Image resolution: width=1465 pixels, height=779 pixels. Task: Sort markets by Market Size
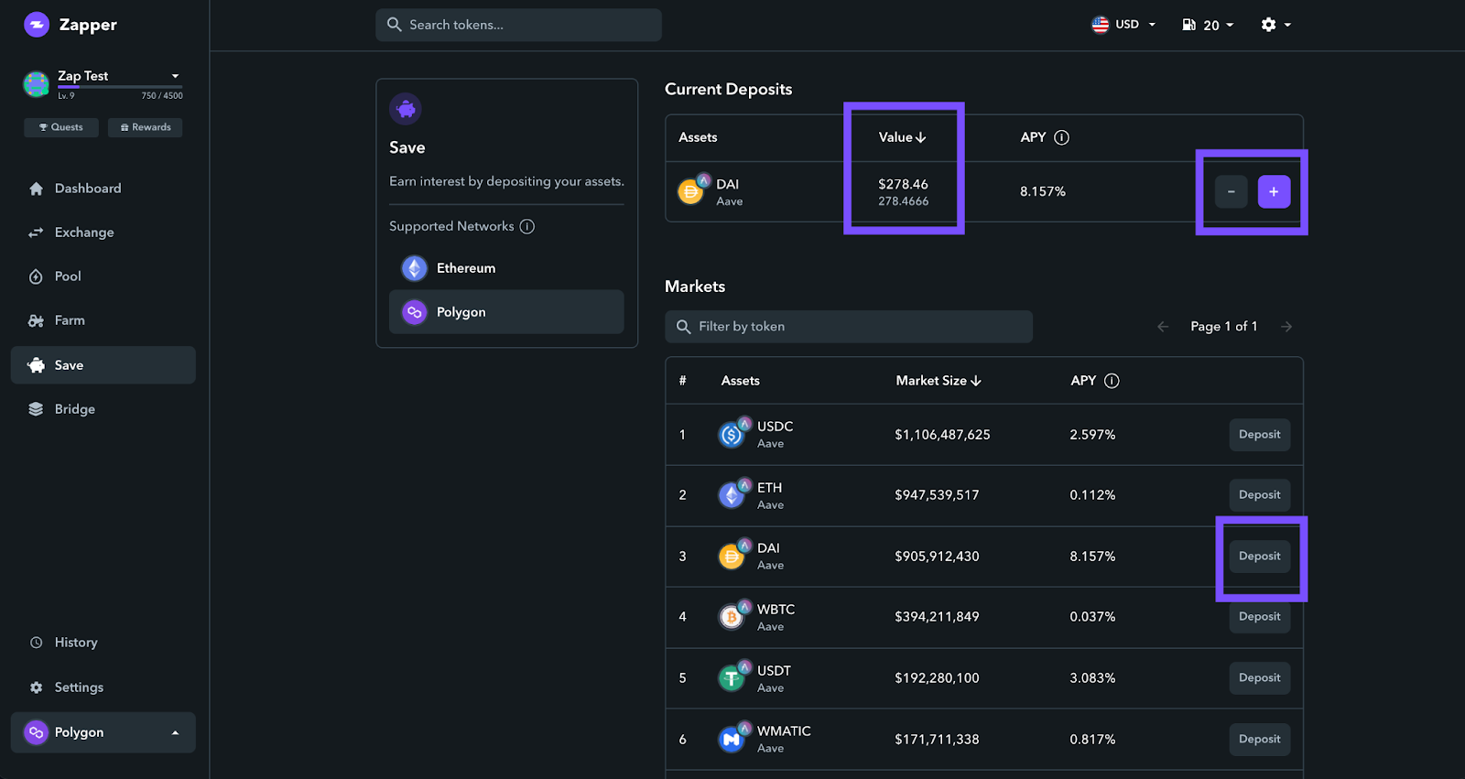pos(939,381)
